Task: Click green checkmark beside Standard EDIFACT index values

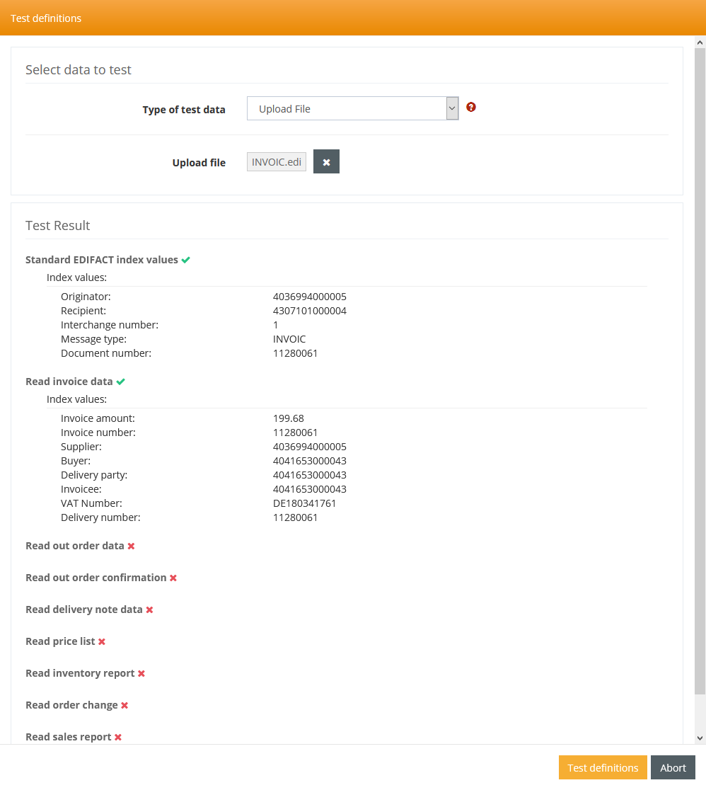Action: tap(186, 260)
